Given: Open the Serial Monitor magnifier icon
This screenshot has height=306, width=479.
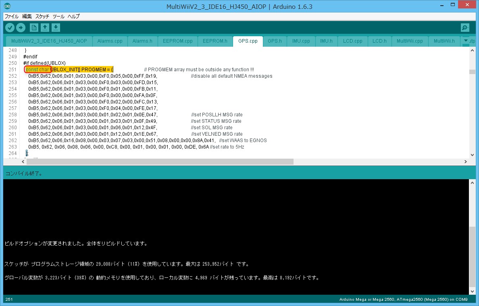Looking at the screenshot, I should pyautogui.click(x=465, y=28).
